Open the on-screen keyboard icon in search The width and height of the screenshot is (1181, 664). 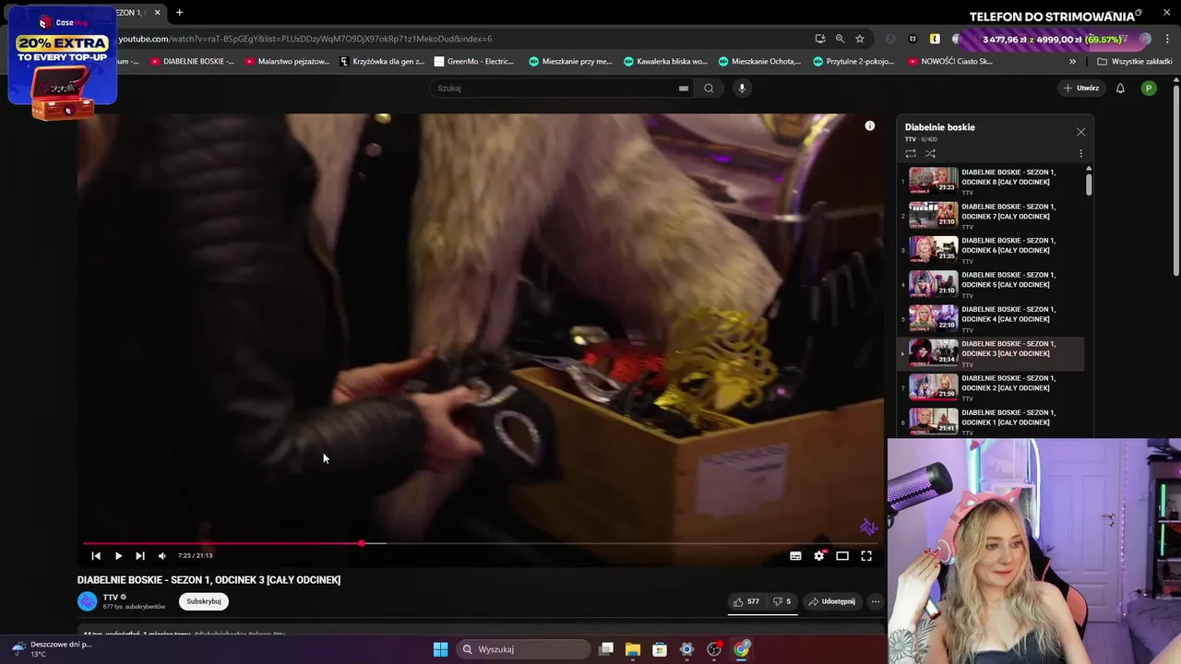[684, 89]
